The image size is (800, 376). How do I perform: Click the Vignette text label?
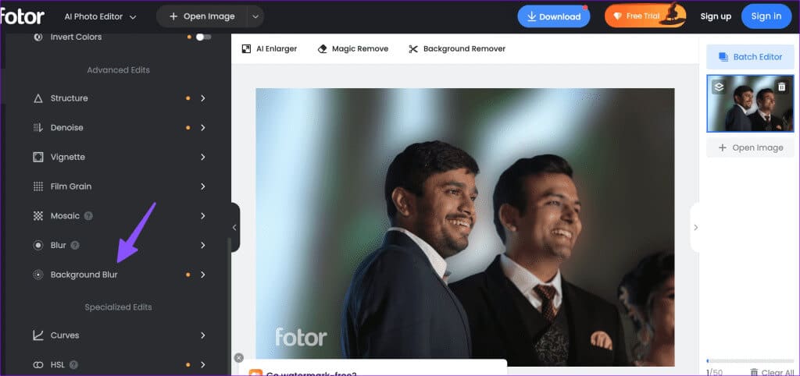[x=68, y=157]
